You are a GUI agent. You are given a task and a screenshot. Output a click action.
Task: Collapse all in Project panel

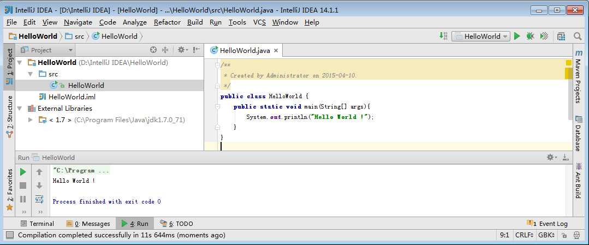coord(165,50)
